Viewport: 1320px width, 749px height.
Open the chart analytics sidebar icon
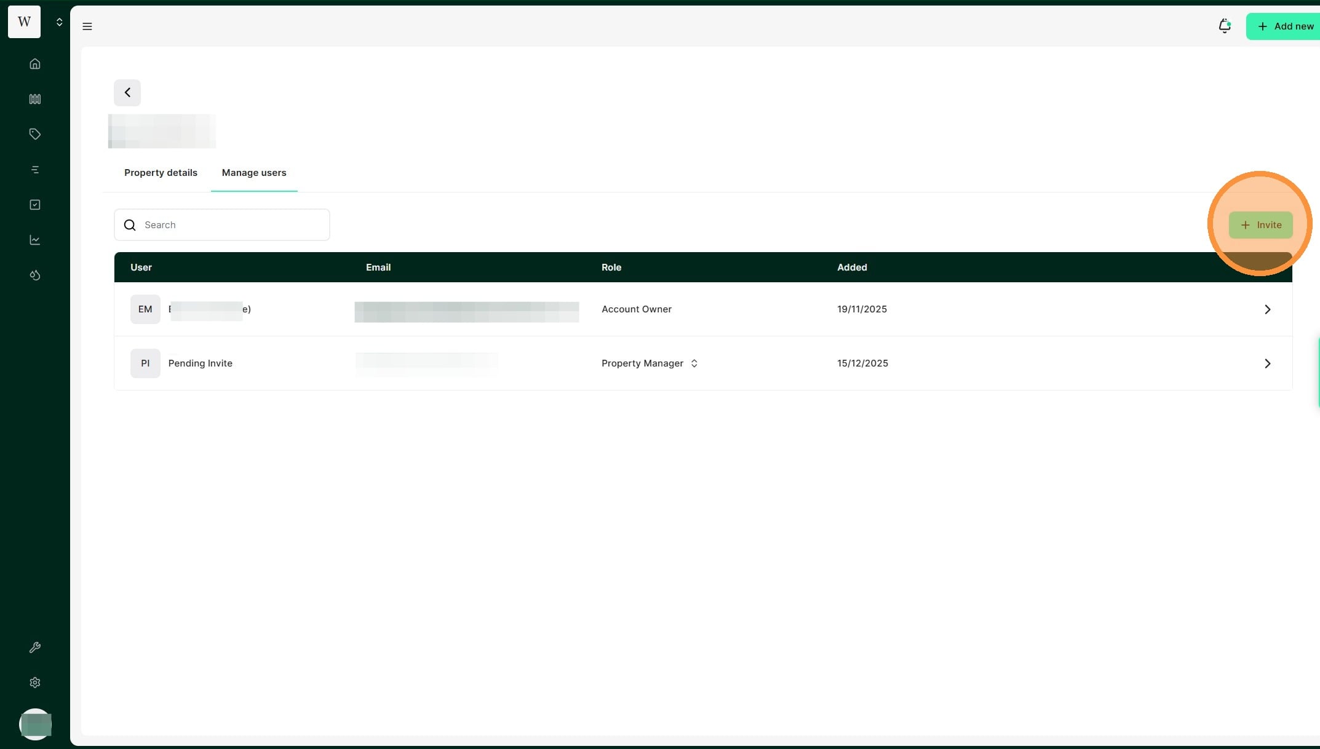(x=35, y=240)
